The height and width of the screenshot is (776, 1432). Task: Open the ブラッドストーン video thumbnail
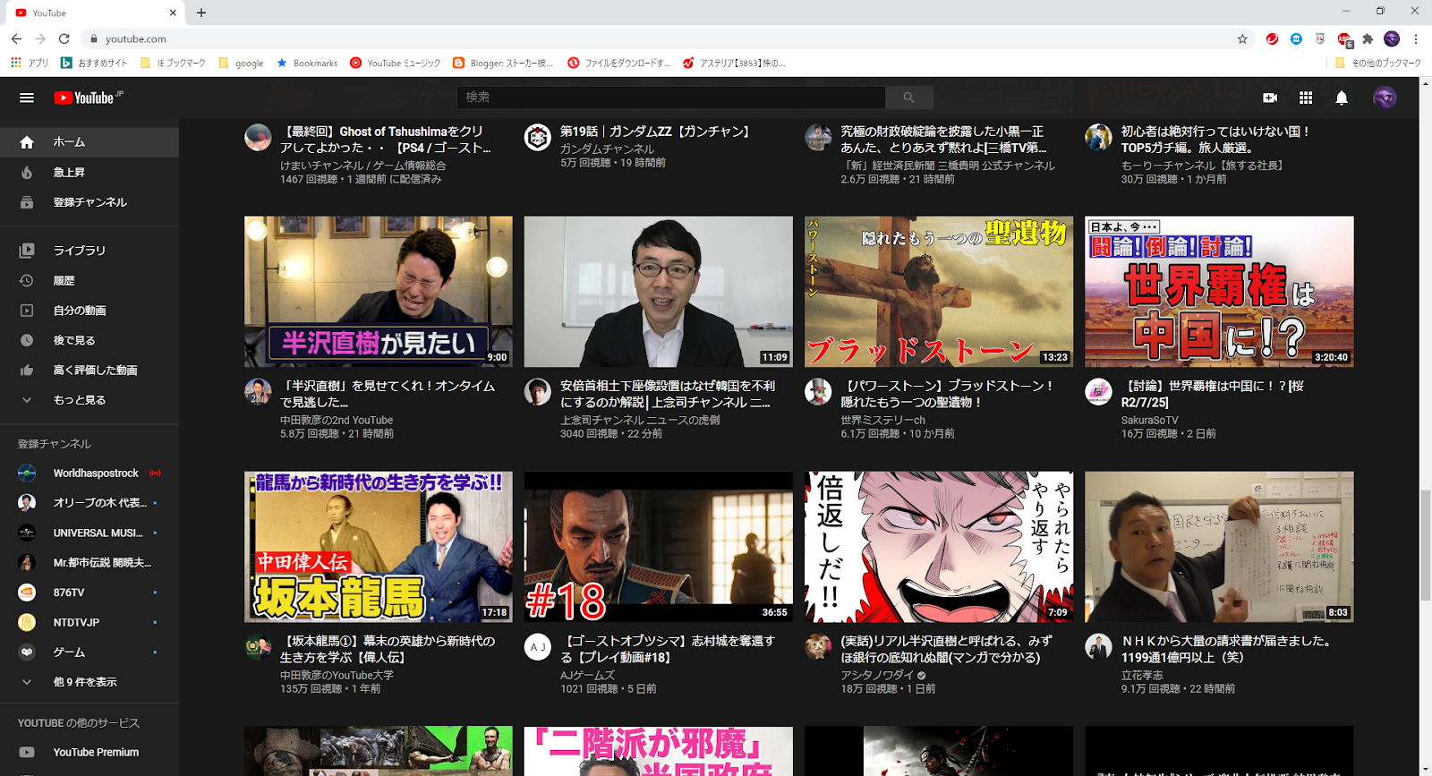pyautogui.click(x=939, y=292)
